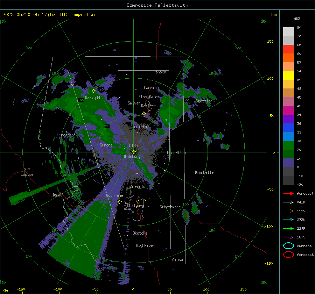Click the pink 42-45 dBZ swatch

[x=288, y=102]
